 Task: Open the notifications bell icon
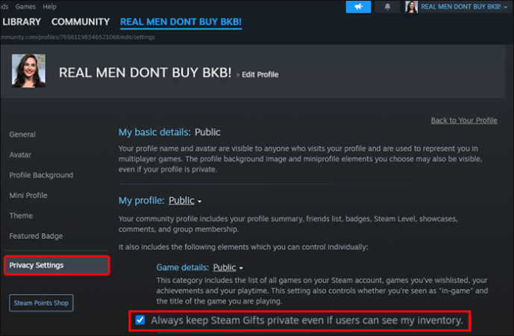click(x=387, y=7)
